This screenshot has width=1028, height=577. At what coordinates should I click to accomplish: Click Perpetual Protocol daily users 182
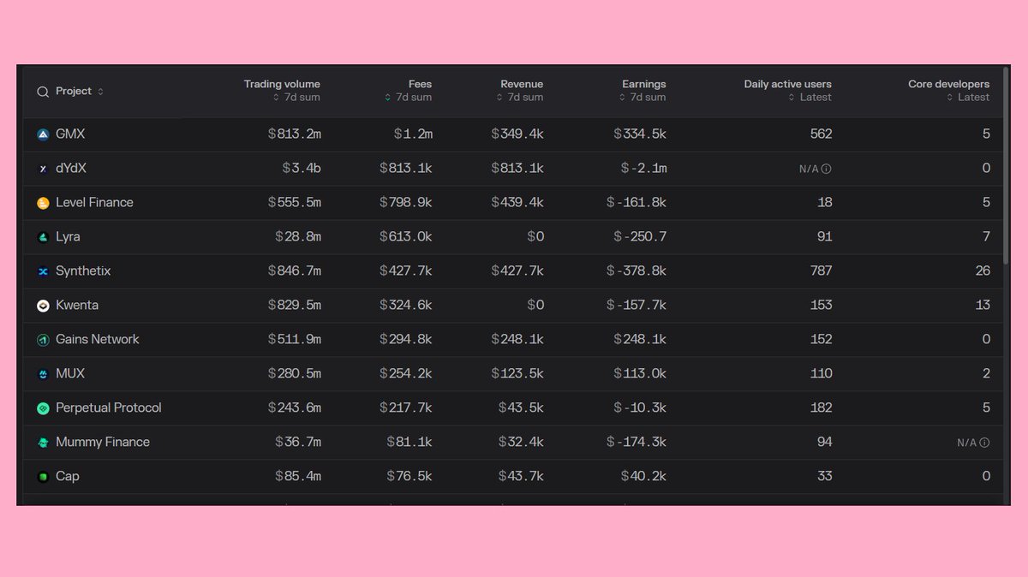(x=821, y=408)
